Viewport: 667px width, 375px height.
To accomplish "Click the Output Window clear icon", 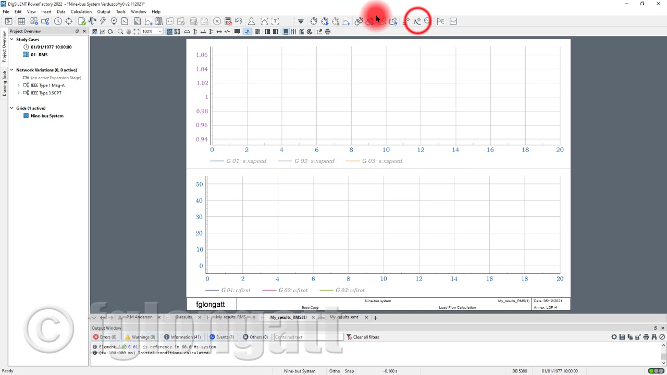I will click(662, 337).
